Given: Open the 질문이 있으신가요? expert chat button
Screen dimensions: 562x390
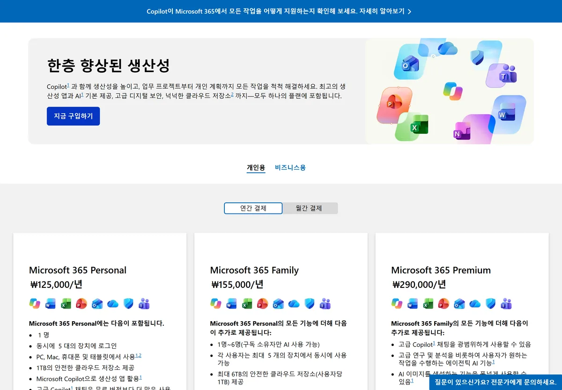Looking at the screenshot, I should coord(495,382).
